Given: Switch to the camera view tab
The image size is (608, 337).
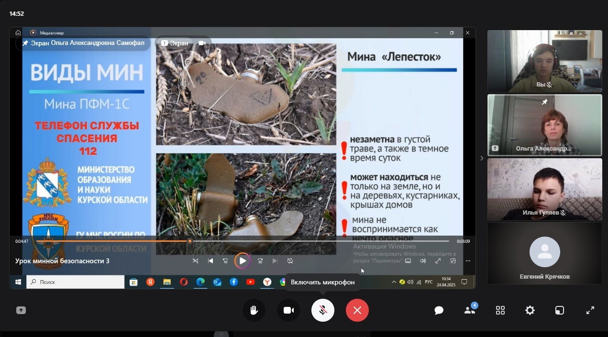Looking at the screenshot, I should [202, 43].
